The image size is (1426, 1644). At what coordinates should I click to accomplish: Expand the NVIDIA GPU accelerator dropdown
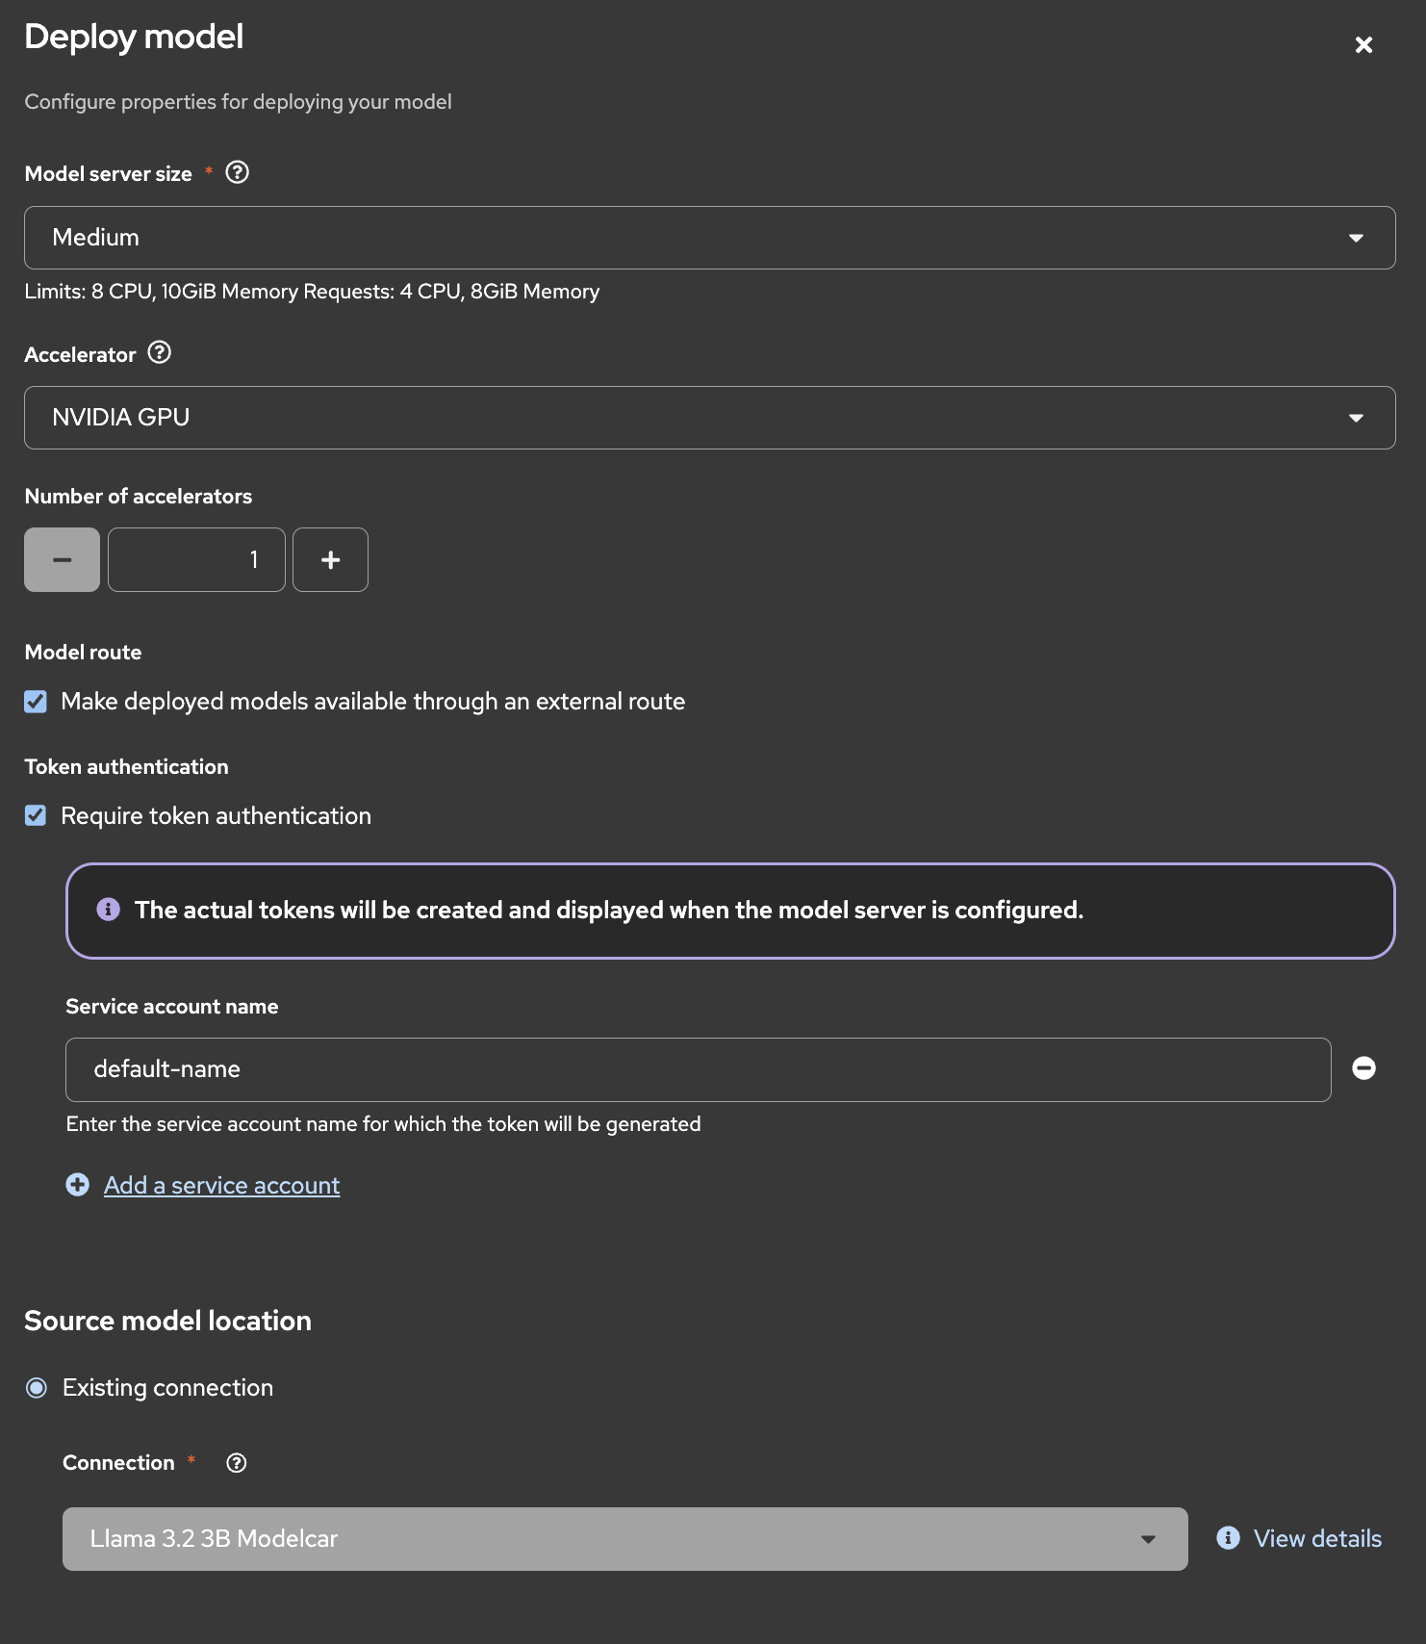pos(709,418)
